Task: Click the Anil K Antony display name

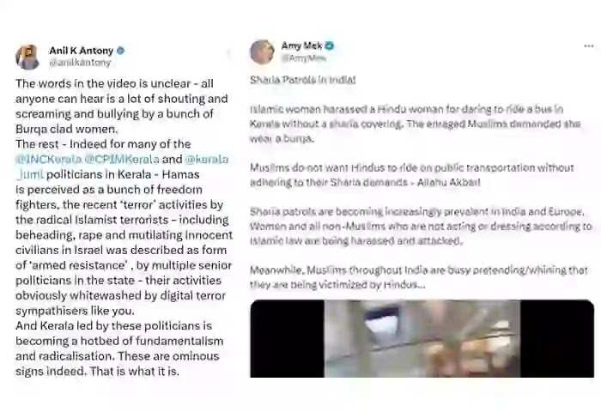Action: 82,51
